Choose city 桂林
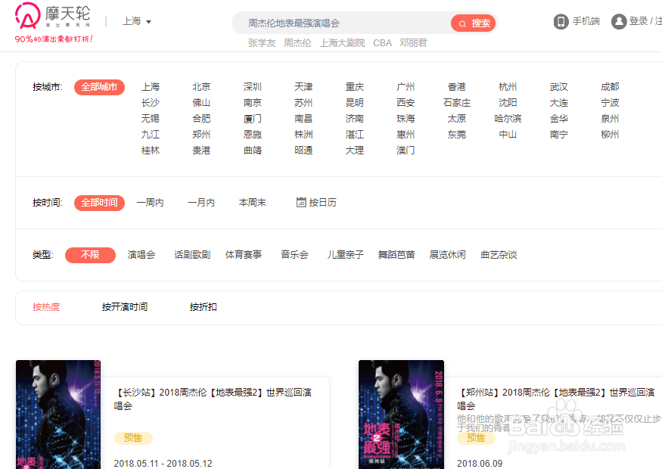 151,151
